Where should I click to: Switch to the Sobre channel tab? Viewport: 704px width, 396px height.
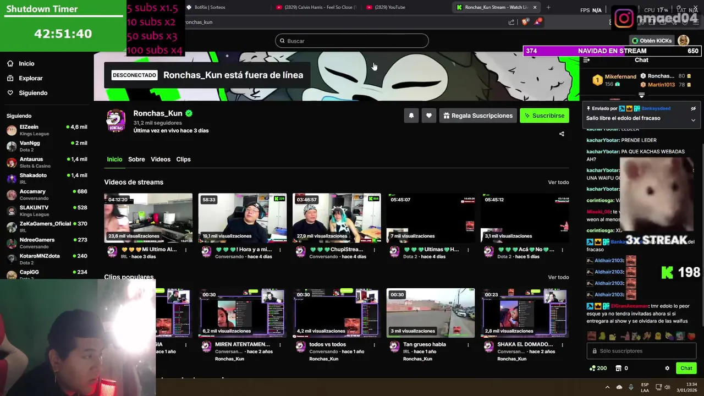pyautogui.click(x=136, y=159)
